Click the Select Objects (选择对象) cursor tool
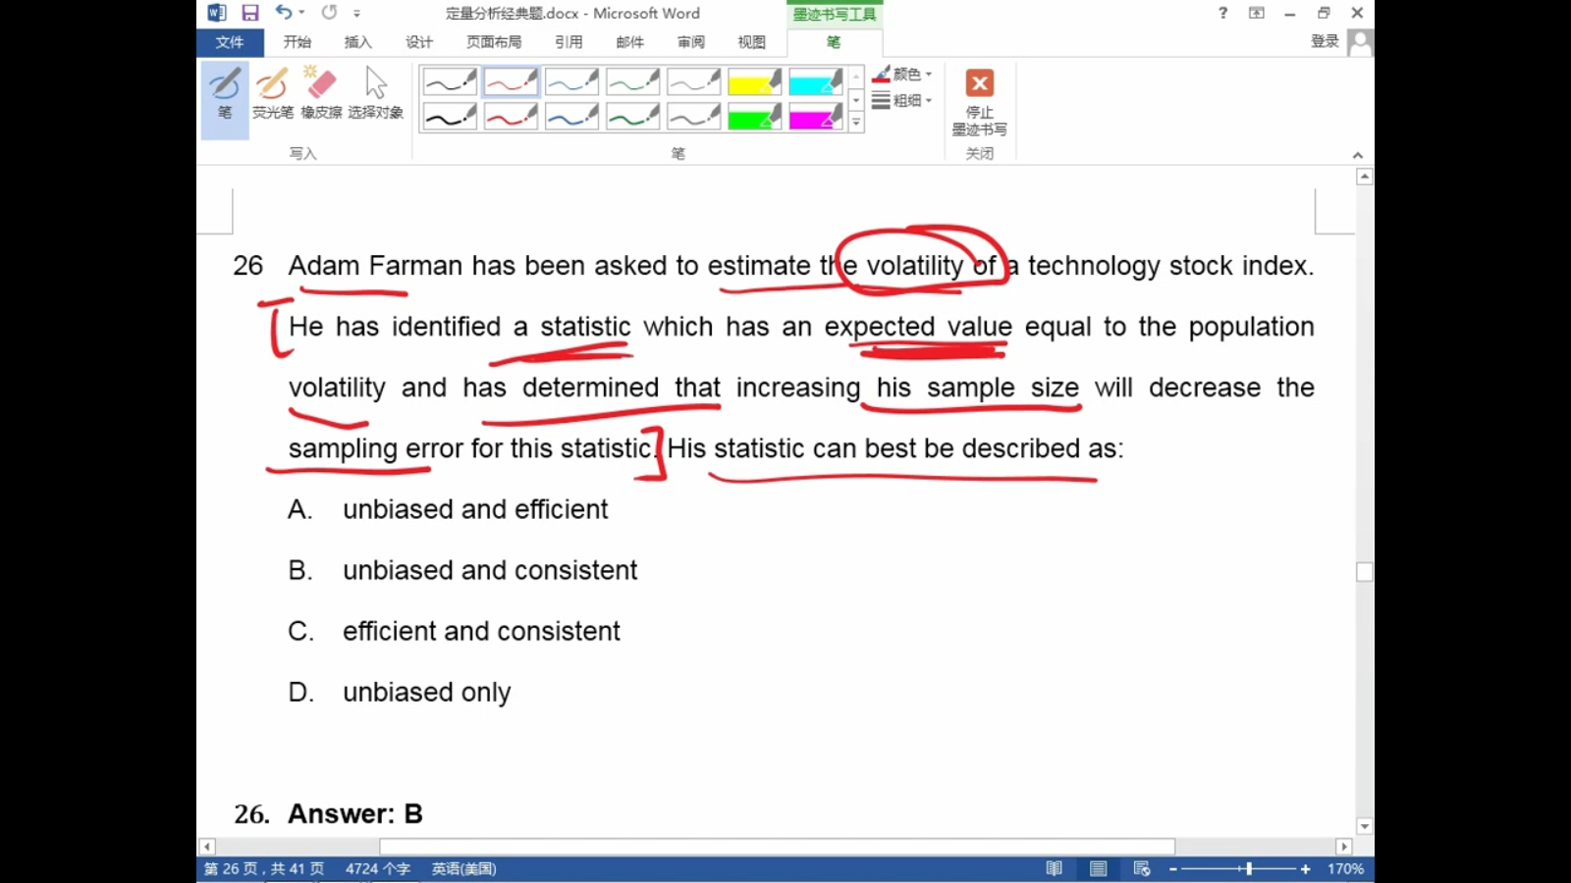Image resolution: width=1571 pixels, height=883 pixels. pos(375,95)
